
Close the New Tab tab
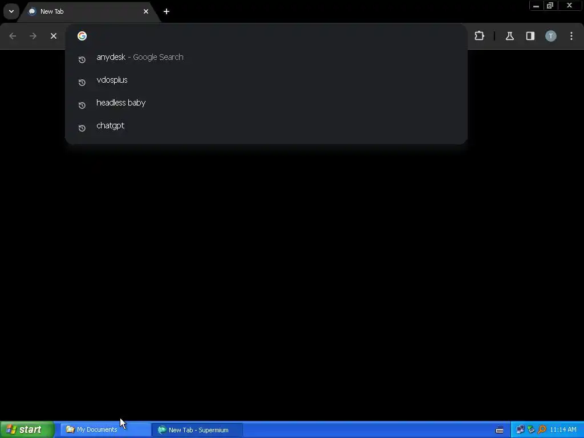pyautogui.click(x=145, y=11)
